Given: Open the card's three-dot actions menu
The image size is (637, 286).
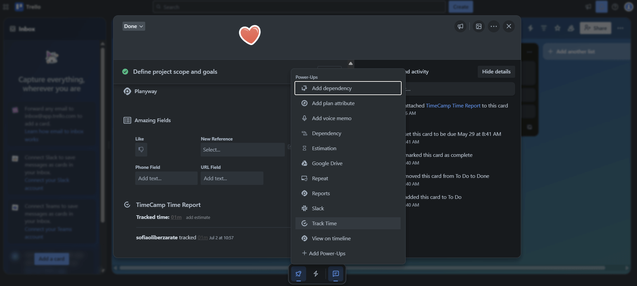Looking at the screenshot, I should click(494, 26).
